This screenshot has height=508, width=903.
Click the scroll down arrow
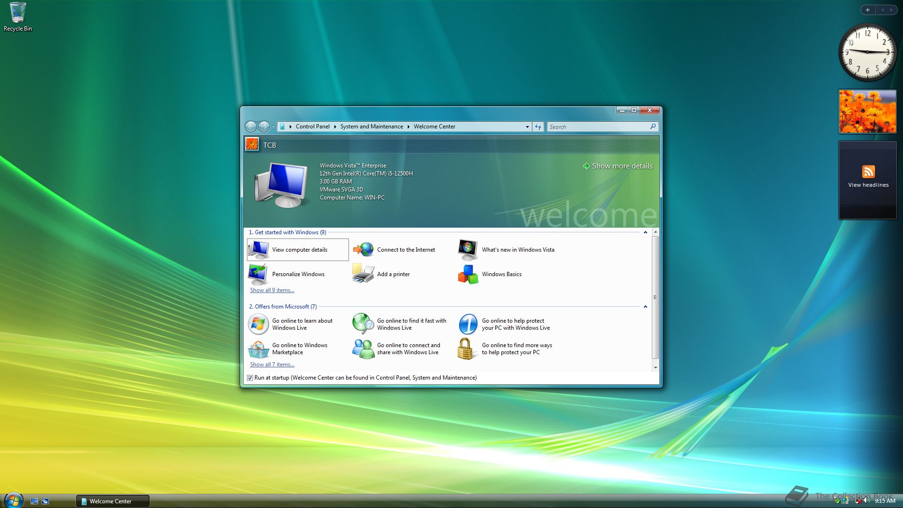click(655, 367)
